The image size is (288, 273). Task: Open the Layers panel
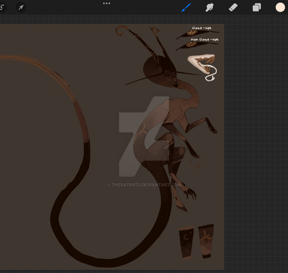tap(256, 7)
